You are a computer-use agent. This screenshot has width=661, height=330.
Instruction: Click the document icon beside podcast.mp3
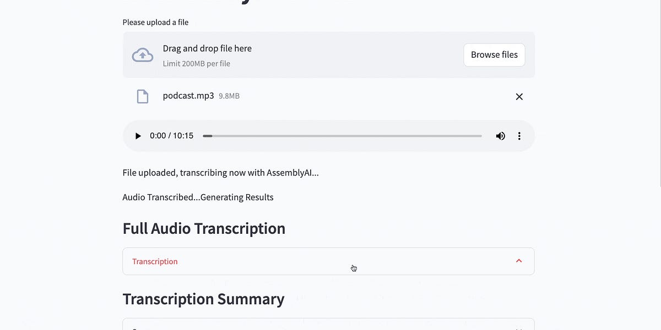(143, 96)
